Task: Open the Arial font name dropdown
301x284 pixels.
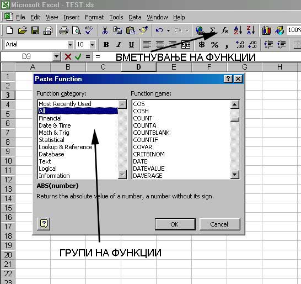Action: coord(70,45)
